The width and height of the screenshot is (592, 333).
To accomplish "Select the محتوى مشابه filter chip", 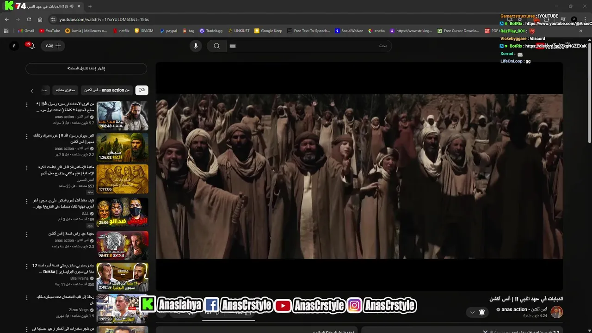I will pyautogui.click(x=65, y=90).
